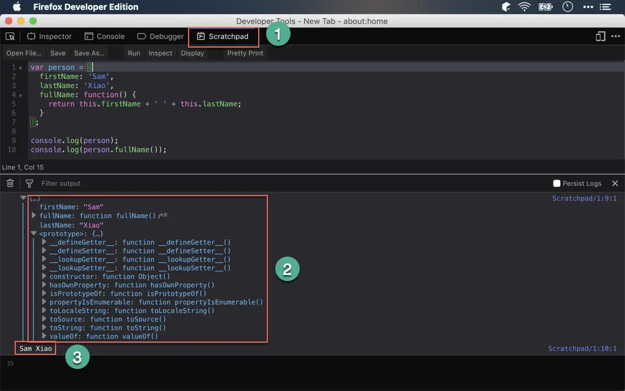Open the Debugger tab
625x391 pixels.
[x=161, y=37]
